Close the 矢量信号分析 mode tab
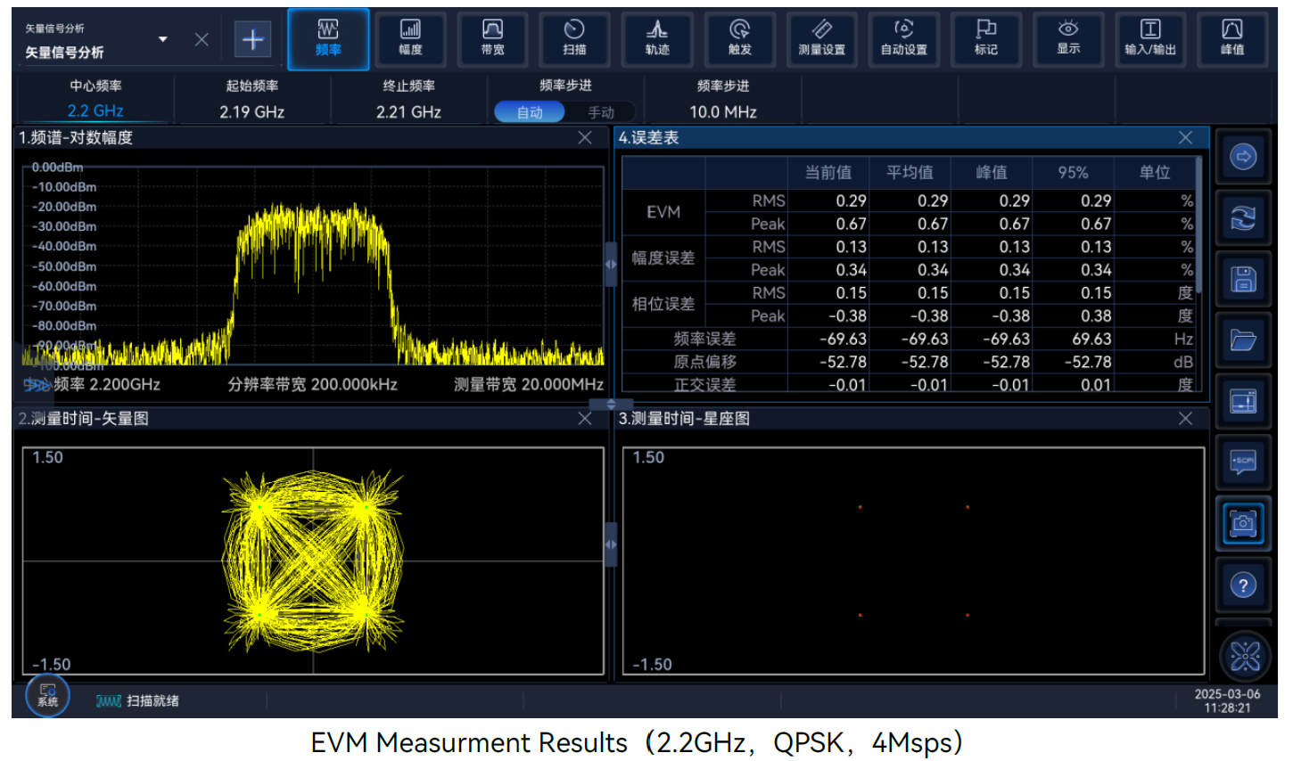 (x=202, y=39)
